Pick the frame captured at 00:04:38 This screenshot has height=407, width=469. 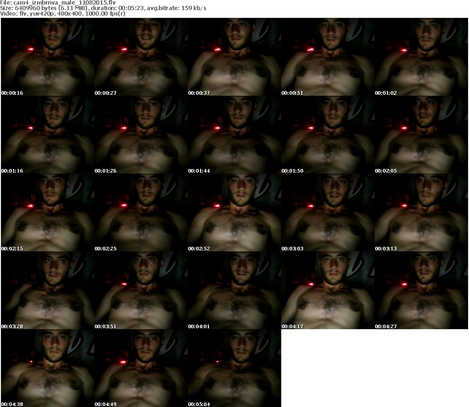[x=48, y=368]
